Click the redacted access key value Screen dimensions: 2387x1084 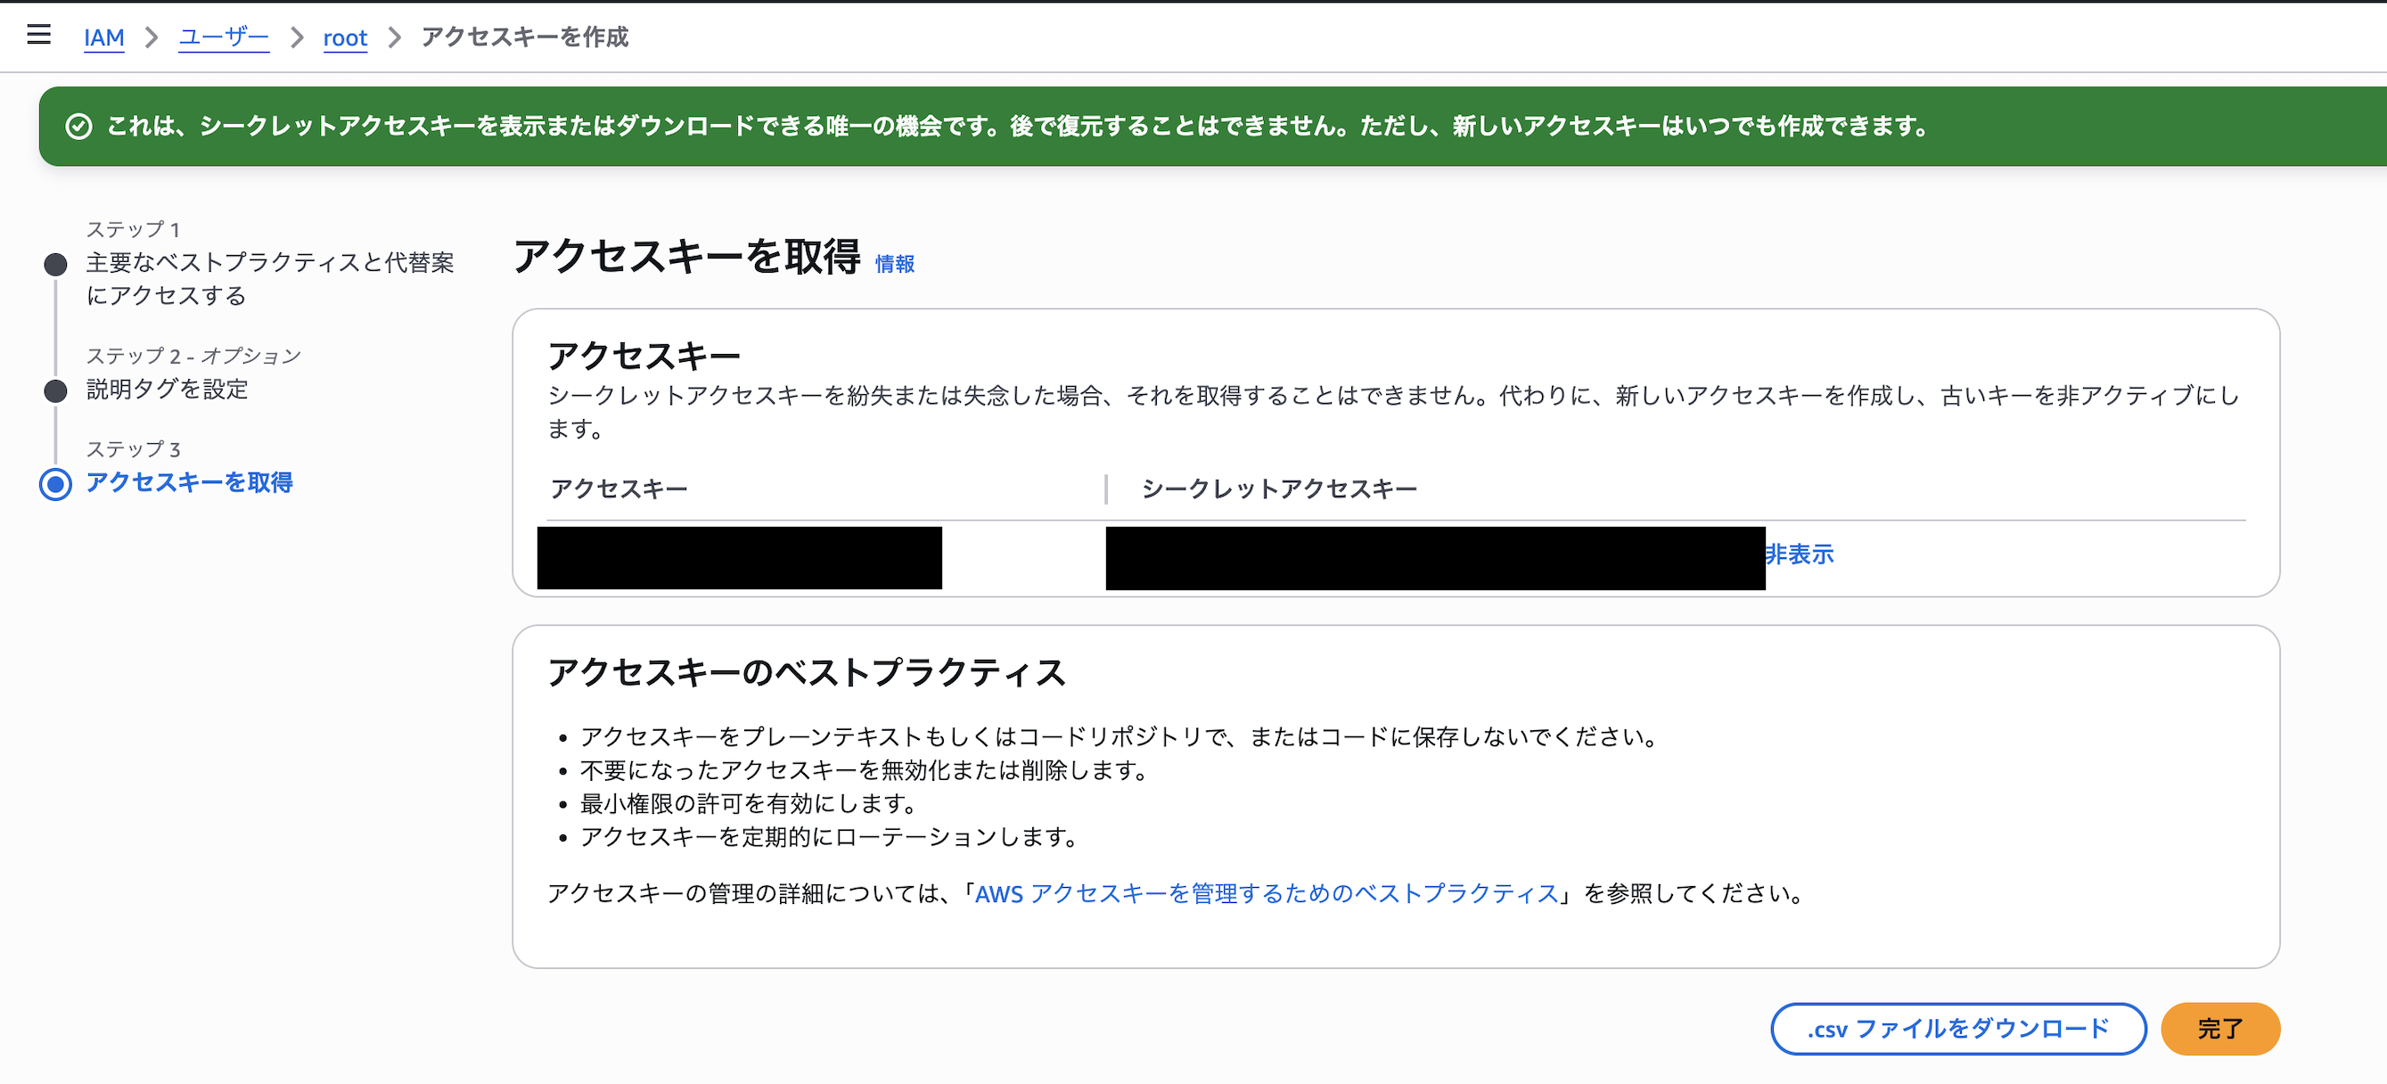(x=739, y=558)
